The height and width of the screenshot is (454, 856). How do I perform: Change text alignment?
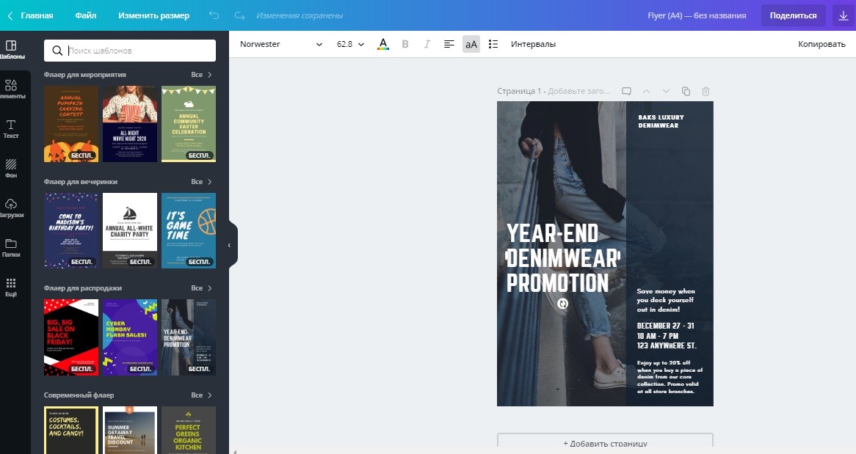tap(449, 44)
